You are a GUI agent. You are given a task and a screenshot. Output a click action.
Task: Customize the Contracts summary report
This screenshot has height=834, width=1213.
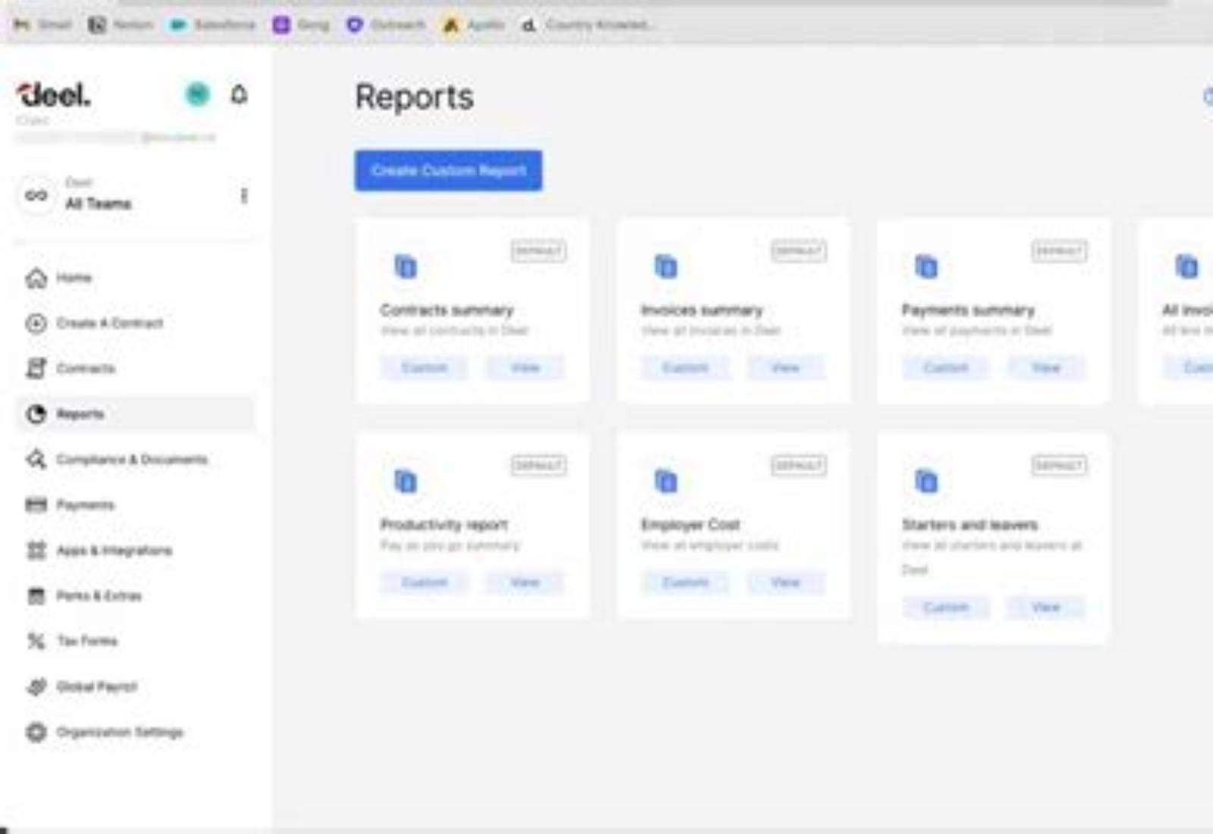425,368
